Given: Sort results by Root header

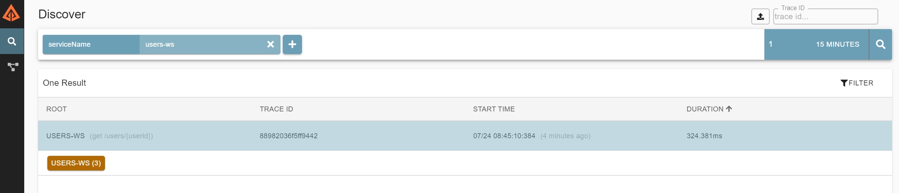Looking at the screenshot, I should (x=57, y=109).
